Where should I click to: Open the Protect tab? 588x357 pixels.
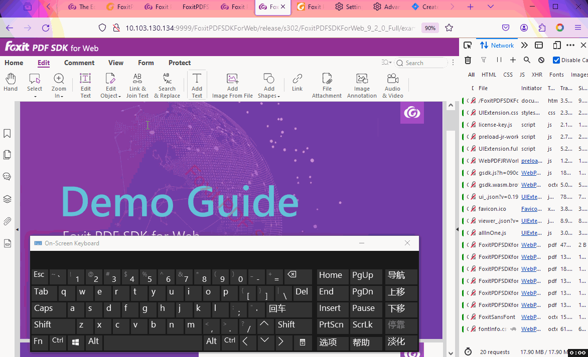(180, 63)
